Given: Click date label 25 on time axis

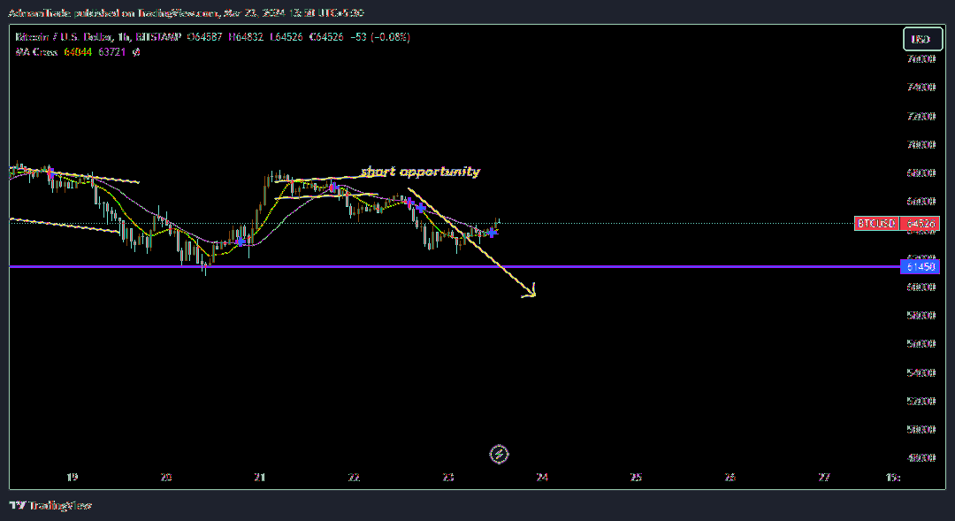Looking at the screenshot, I should tap(636, 477).
